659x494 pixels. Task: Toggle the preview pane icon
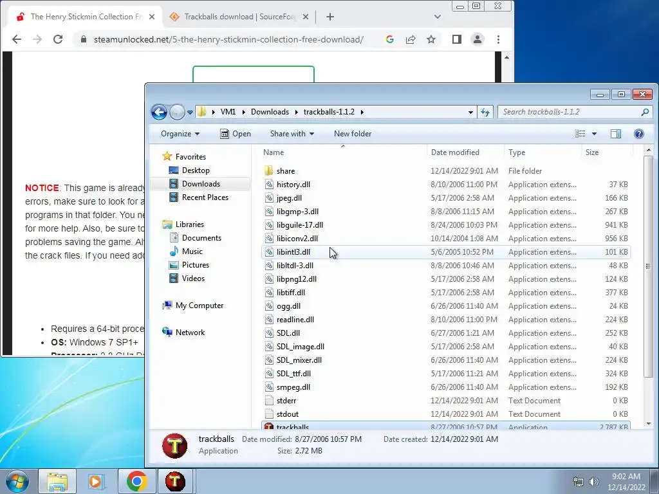616,134
